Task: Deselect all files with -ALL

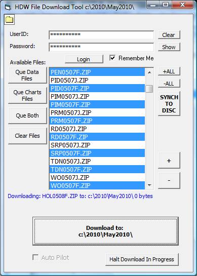Action: (169, 84)
